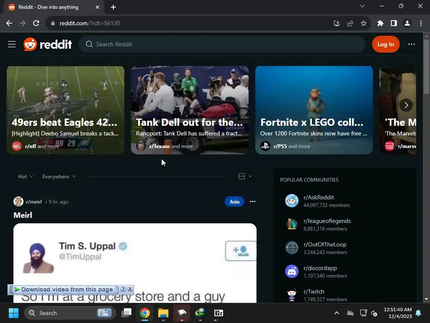Open the Everywhere location dropdown
Viewport: 430px width, 323px height.
[x=59, y=177]
